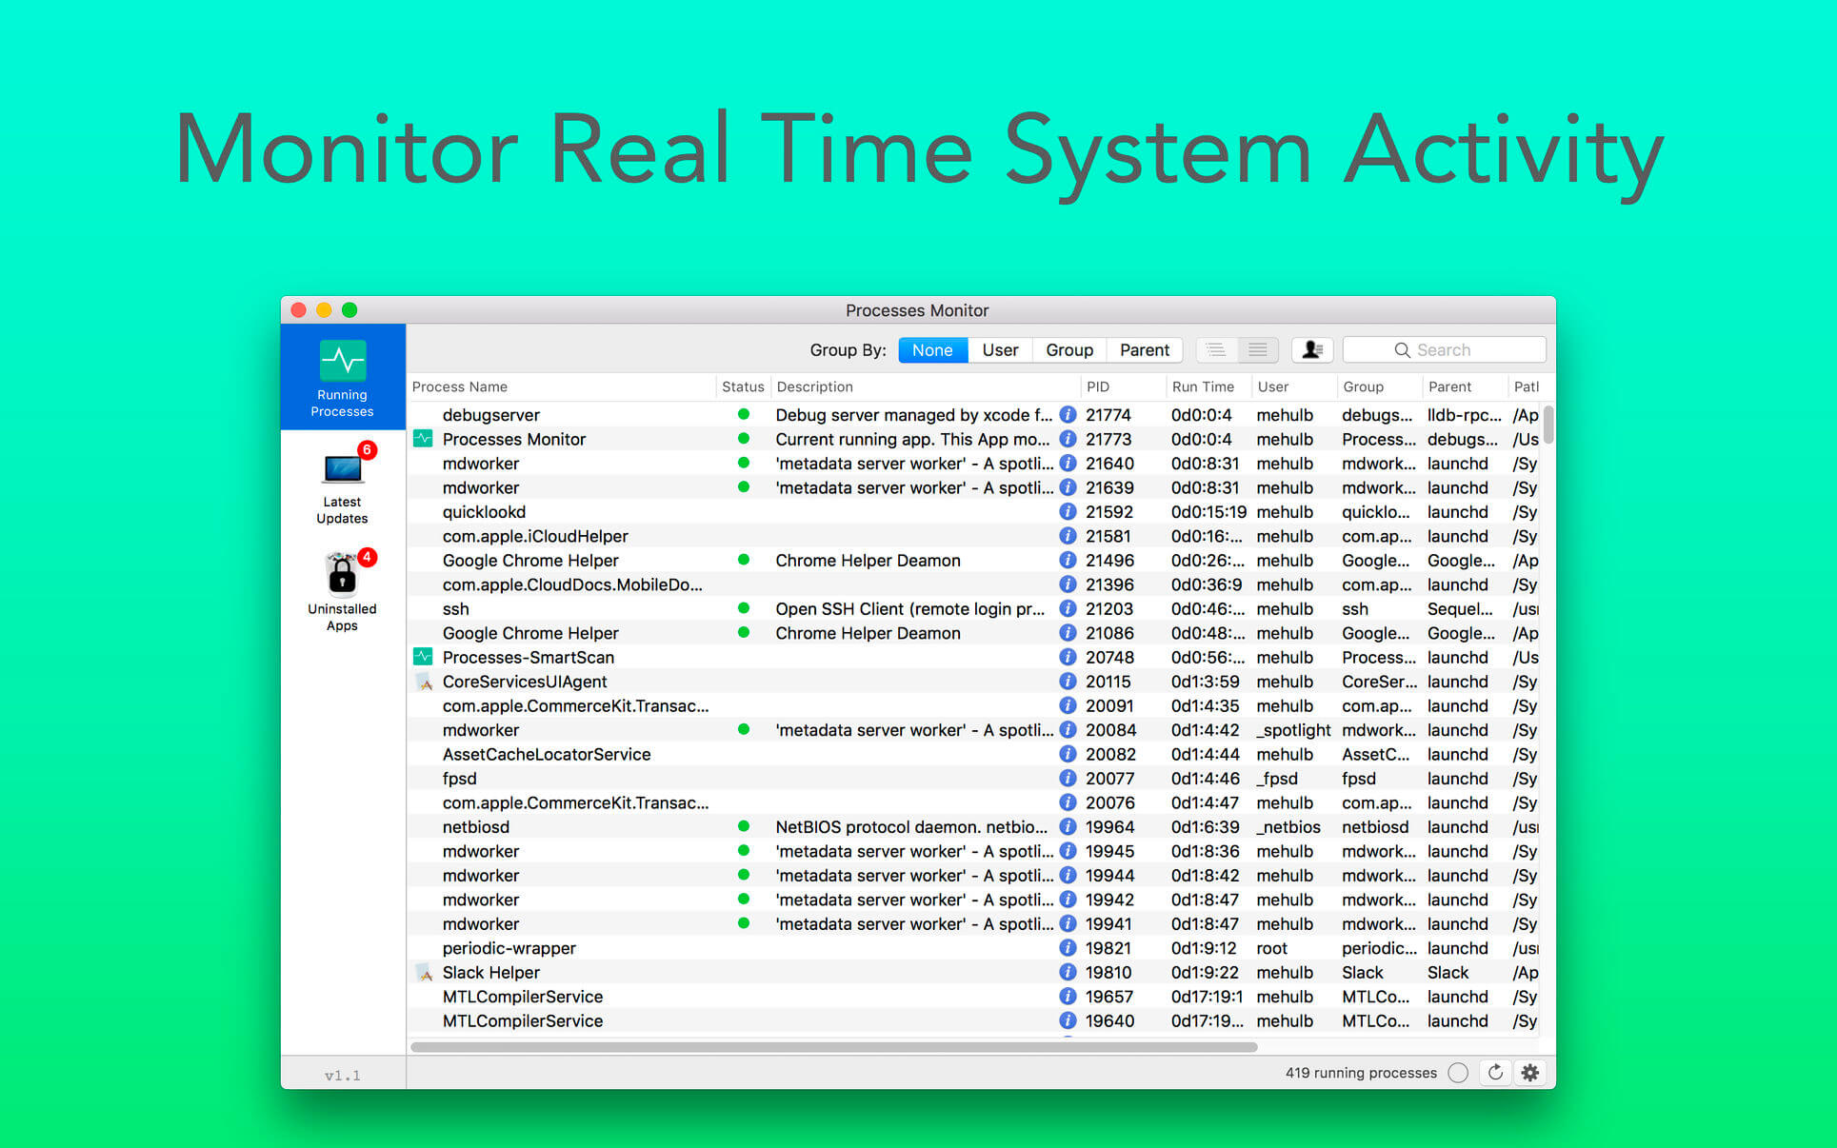1837x1148 pixels.
Task: Select Group By Group option
Action: coord(1070,349)
